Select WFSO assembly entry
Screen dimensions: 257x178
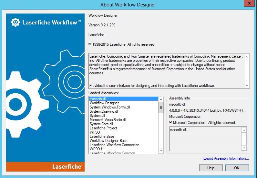click(124, 132)
